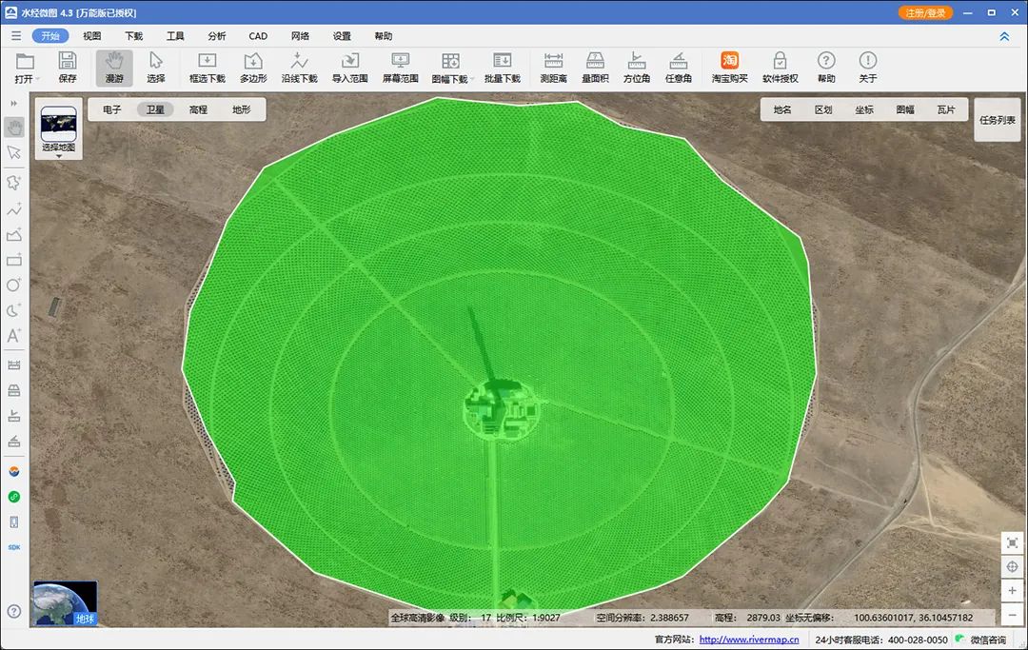The image size is (1028, 650).
Task: Switch to 高程 elevation map layer
Action: 198,109
